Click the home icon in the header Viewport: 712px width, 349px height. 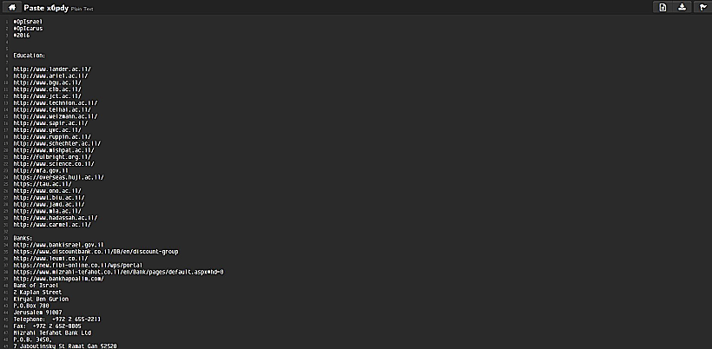pos(11,7)
